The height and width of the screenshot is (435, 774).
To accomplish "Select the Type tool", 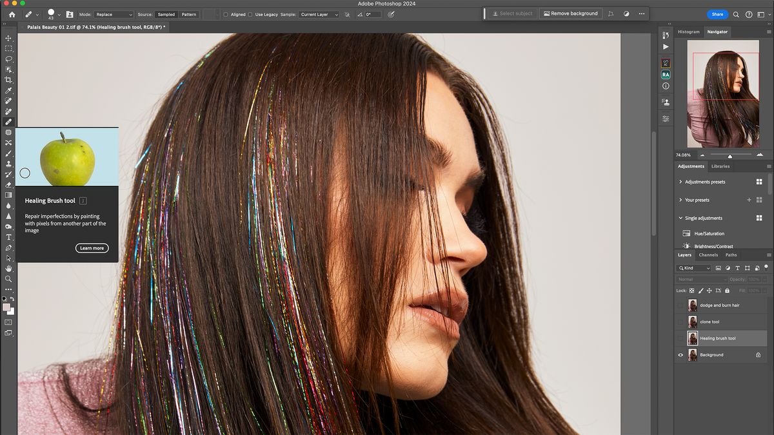I will click(8, 237).
